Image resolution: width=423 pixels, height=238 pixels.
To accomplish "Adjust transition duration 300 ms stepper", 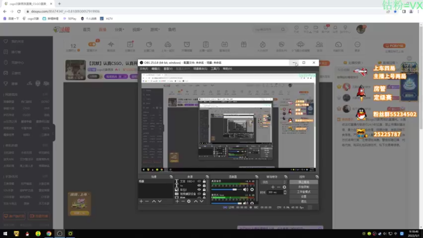I will click(285, 193).
